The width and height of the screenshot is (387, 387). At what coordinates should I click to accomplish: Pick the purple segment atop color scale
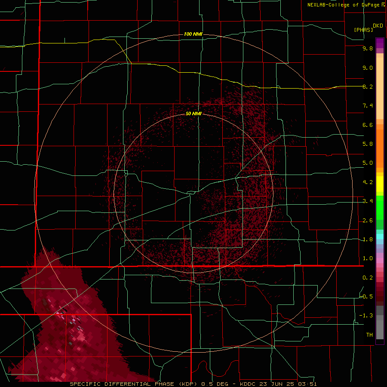380,43
